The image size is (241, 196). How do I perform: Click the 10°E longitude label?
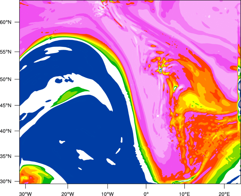point(184,194)
